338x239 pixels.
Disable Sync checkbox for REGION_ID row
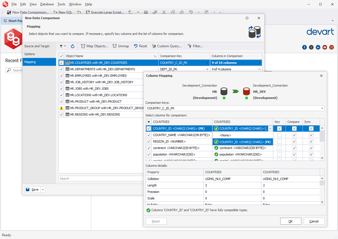click(311, 141)
